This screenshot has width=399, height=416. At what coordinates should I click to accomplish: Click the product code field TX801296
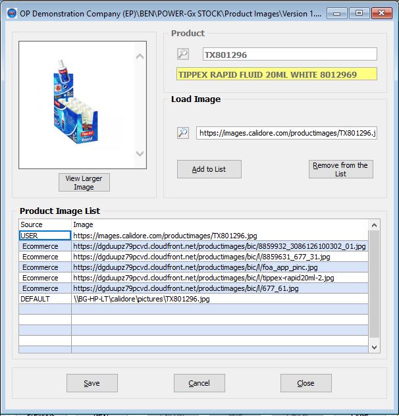point(289,55)
